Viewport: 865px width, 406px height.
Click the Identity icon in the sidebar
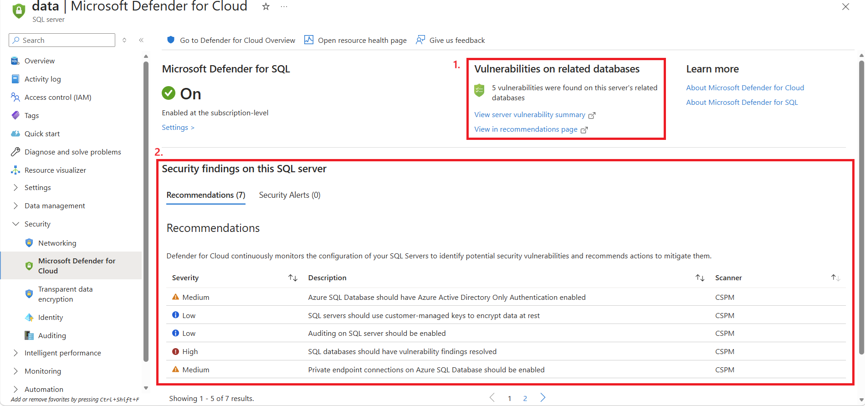point(29,317)
